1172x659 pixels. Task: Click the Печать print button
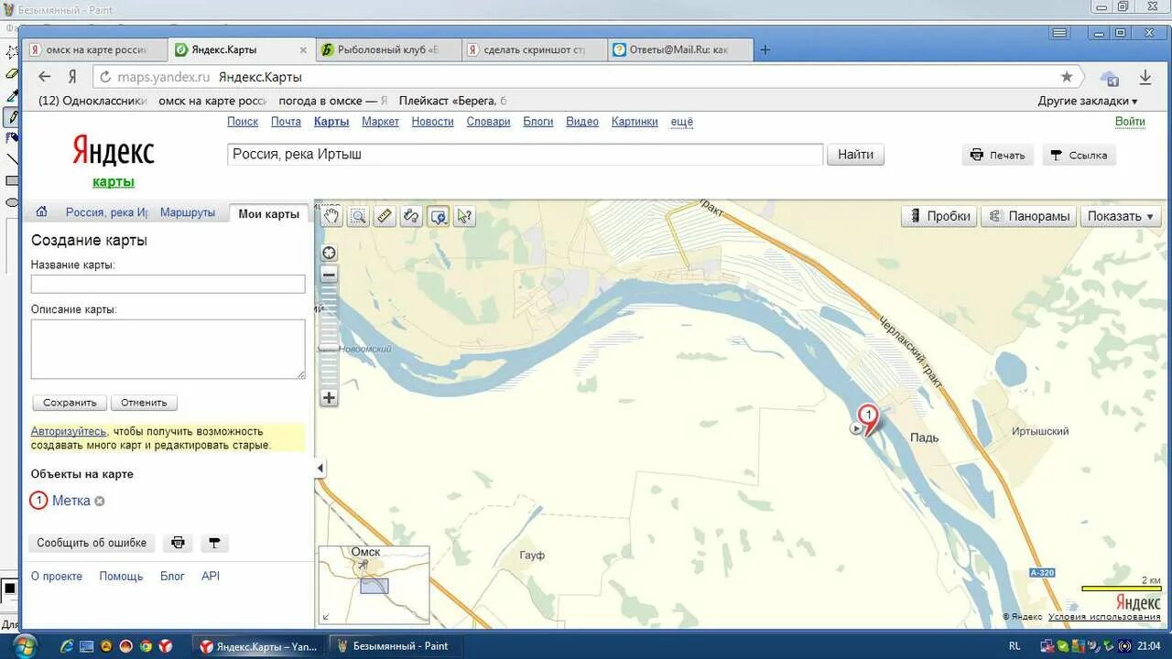point(998,155)
